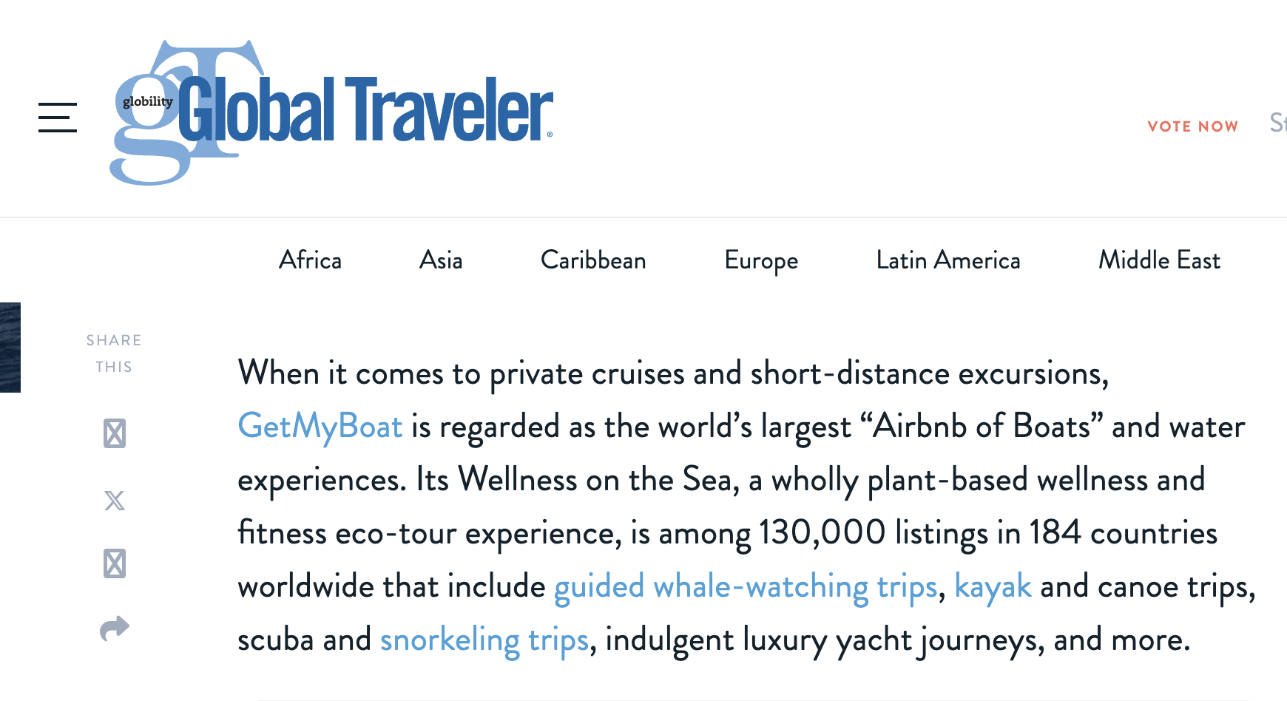Click the dark ocean image thumbnail

(x=10, y=348)
